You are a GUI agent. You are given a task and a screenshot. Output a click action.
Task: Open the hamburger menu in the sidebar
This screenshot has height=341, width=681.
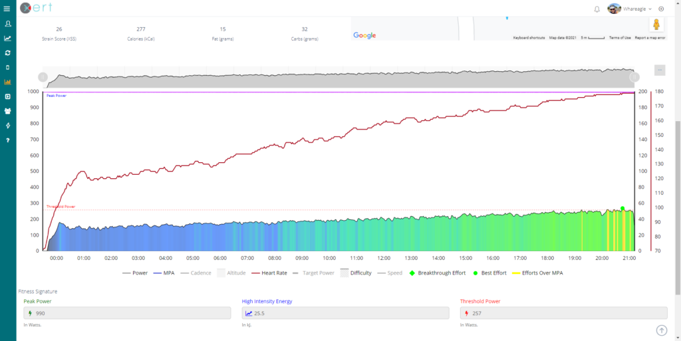pos(7,8)
